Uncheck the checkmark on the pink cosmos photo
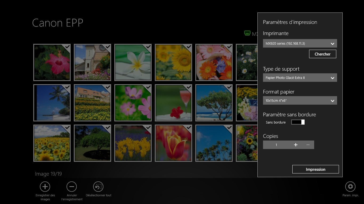 [148, 87]
